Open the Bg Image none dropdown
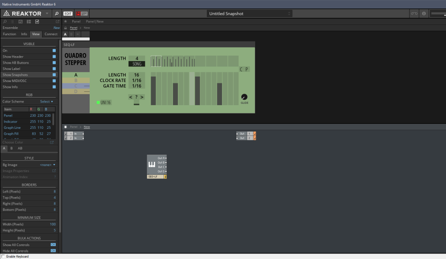Screen dimensions: 446x259 pos(48,165)
